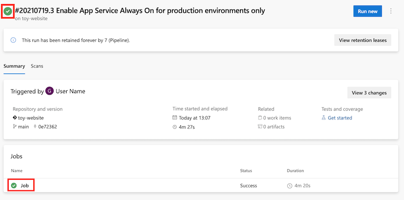The height and width of the screenshot is (200, 404).
Task: Click the 4m 20s duration value
Action: [x=302, y=185]
